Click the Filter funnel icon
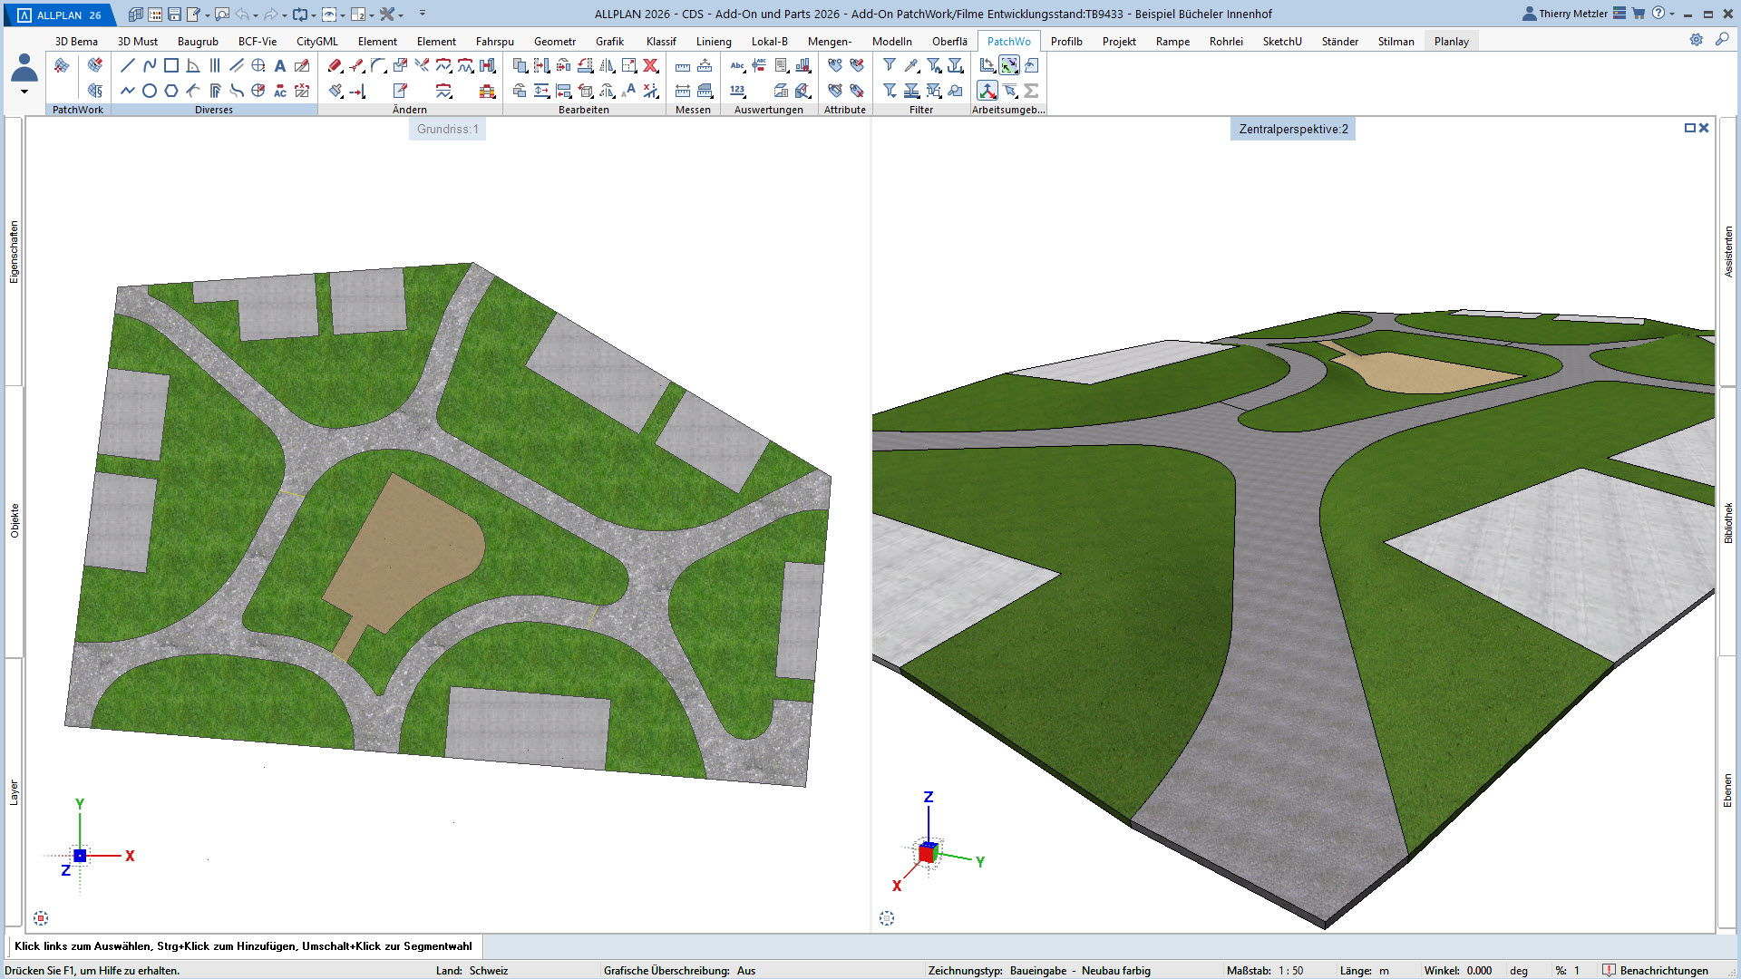 pos(890,65)
